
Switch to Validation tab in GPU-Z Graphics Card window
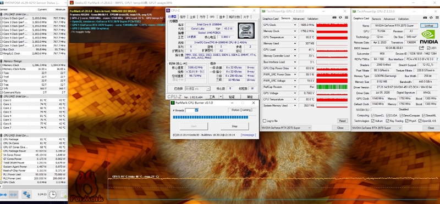(x=403, y=19)
